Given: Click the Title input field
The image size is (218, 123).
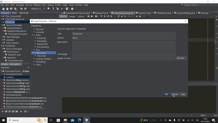Looking at the screenshot, I should click(124, 34).
